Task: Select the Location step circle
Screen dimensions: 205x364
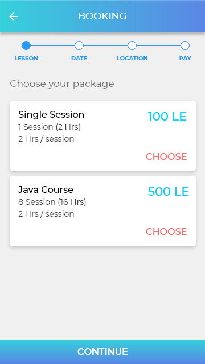Action: tap(132, 45)
